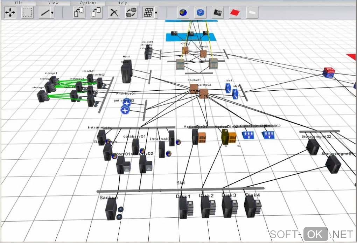
Task: Select the Disk3 storage server
Action: [227, 207]
